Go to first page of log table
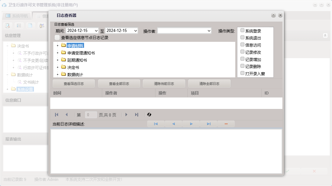 (57, 115)
